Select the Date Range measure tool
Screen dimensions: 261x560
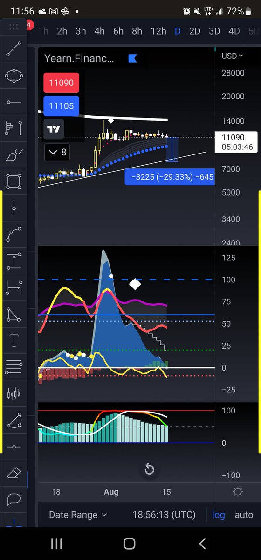[x=14, y=287]
